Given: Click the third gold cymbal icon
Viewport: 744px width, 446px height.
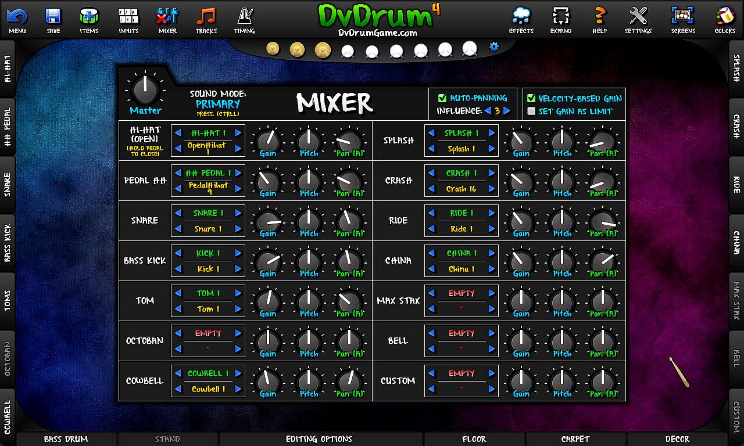Looking at the screenshot, I should tap(323, 50).
